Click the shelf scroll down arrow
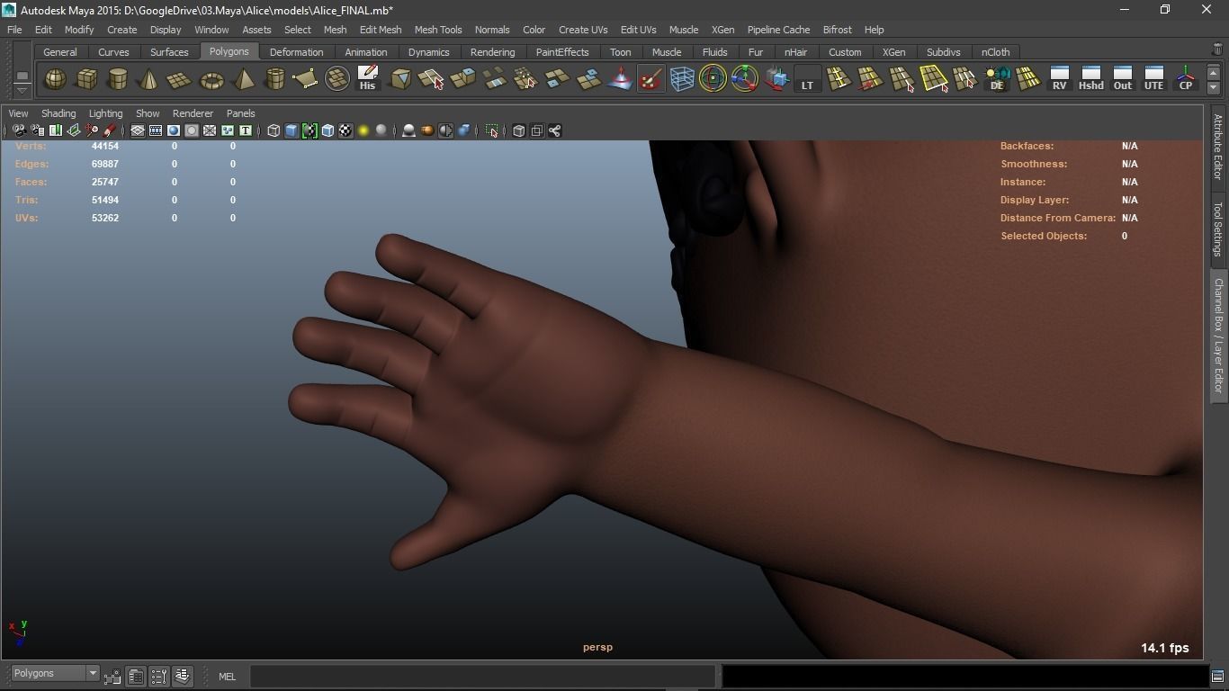The height and width of the screenshot is (691, 1229). pyautogui.click(x=1213, y=87)
